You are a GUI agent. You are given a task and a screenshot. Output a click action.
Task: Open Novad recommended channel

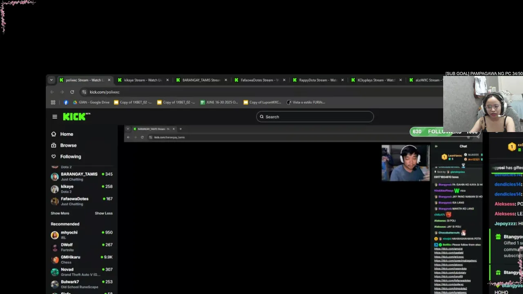click(x=82, y=272)
